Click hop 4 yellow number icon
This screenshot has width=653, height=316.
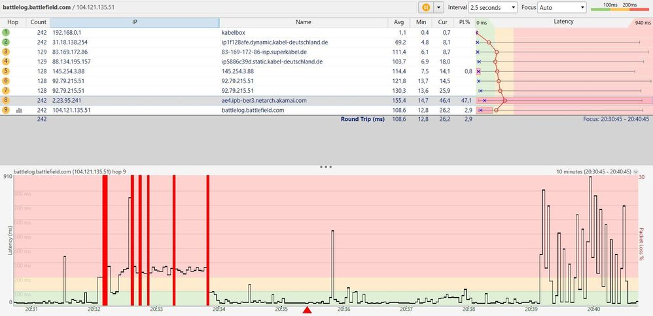5,61
